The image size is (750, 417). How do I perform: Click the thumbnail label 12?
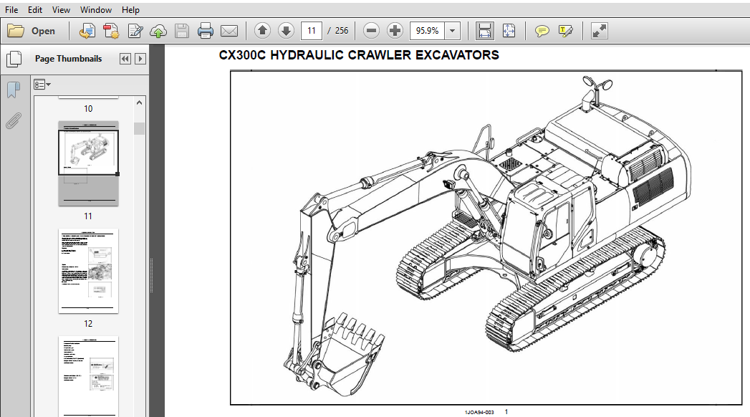(88, 324)
